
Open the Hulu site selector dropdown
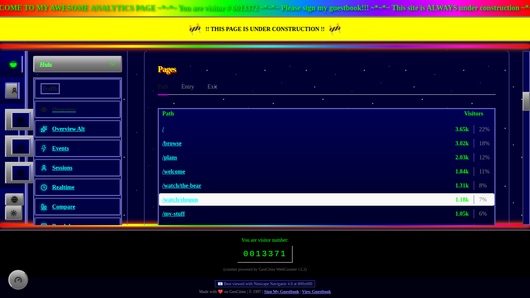tap(77, 64)
